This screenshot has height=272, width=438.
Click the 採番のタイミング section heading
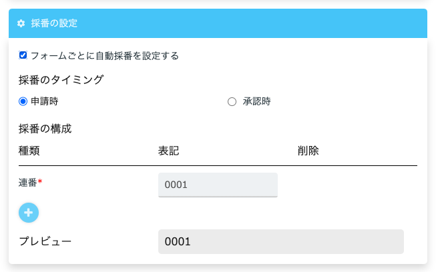[61, 79]
